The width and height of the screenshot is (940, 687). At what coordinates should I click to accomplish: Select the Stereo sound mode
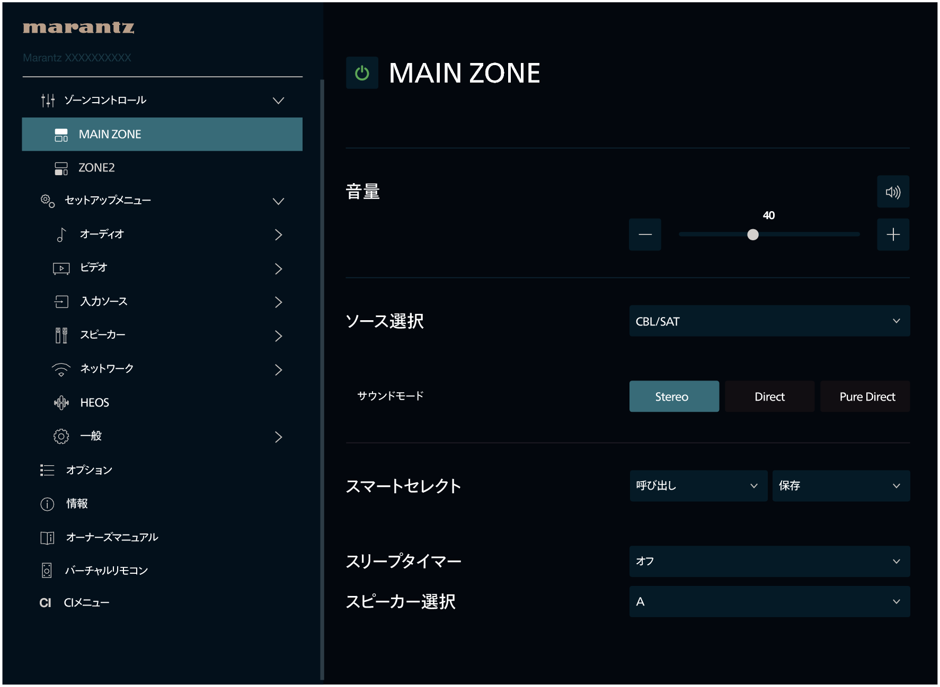[674, 396]
